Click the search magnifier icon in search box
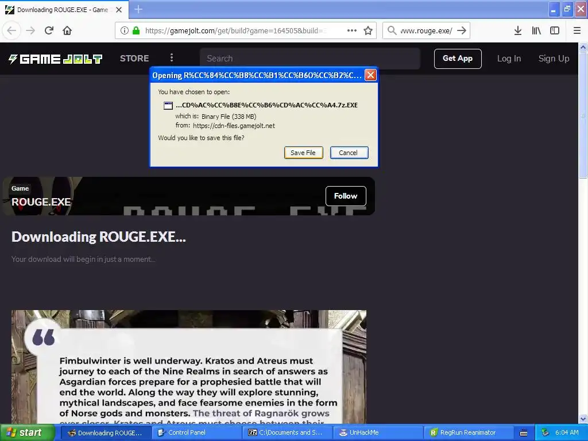 point(392,30)
